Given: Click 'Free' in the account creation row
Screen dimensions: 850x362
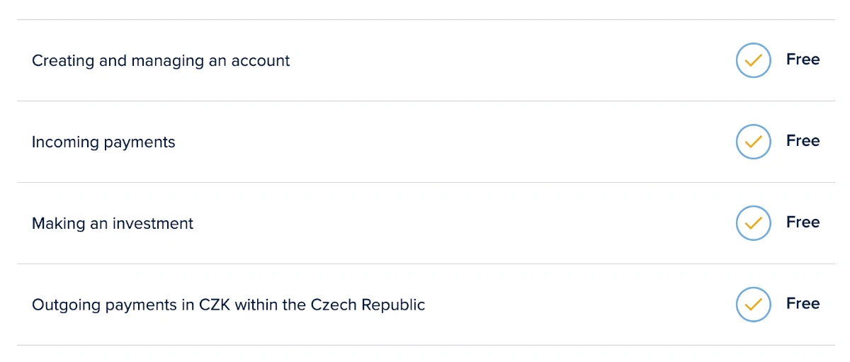Looking at the screenshot, I should pyautogui.click(x=803, y=60).
